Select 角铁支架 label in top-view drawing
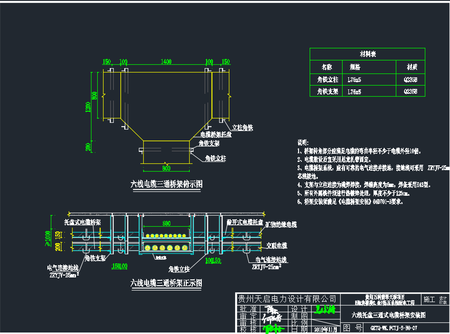450x334 pixels. point(209,144)
